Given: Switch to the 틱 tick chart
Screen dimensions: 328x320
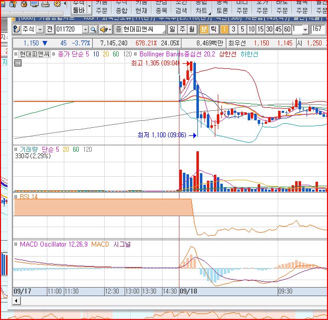Looking at the screenshot, I should [213, 29].
